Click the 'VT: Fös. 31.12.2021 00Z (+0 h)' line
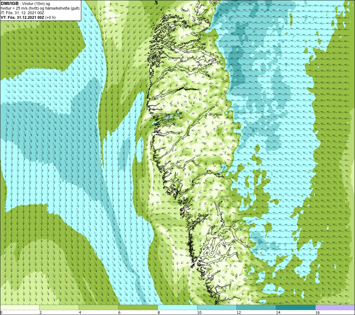Viewport: 355px width, 315px height. [28, 17]
